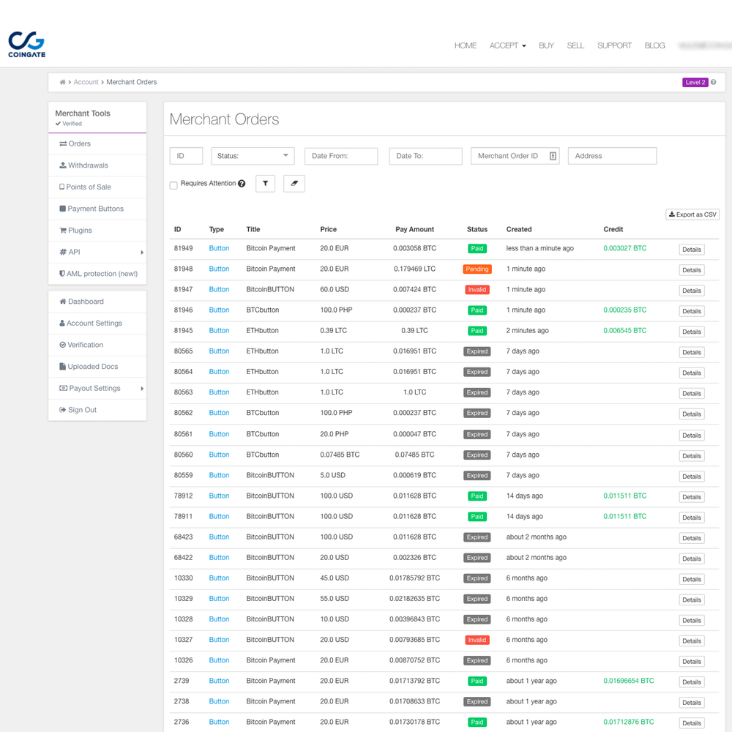Open the BLOG navigation item
This screenshot has width=732, height=732.
coord(654,45)
